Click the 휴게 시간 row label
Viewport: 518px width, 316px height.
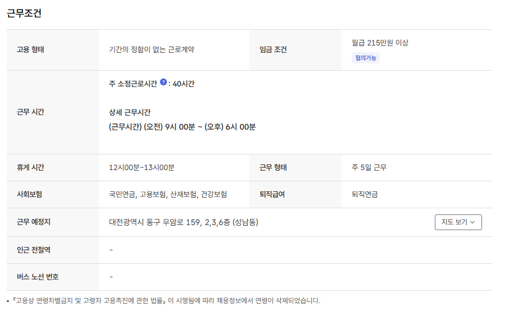[30, 167]
